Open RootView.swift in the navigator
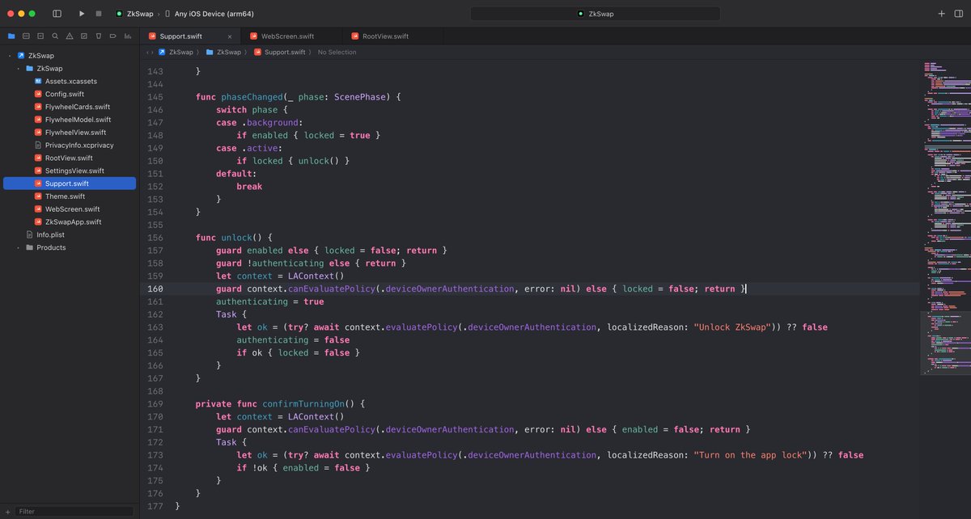The height and width of the screenshot is (519, 971). coord(70,158)
